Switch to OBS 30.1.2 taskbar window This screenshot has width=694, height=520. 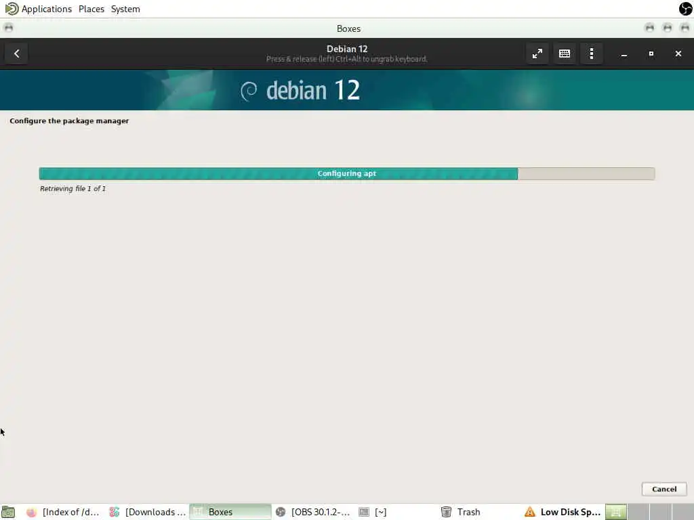[x=313, y=512]
